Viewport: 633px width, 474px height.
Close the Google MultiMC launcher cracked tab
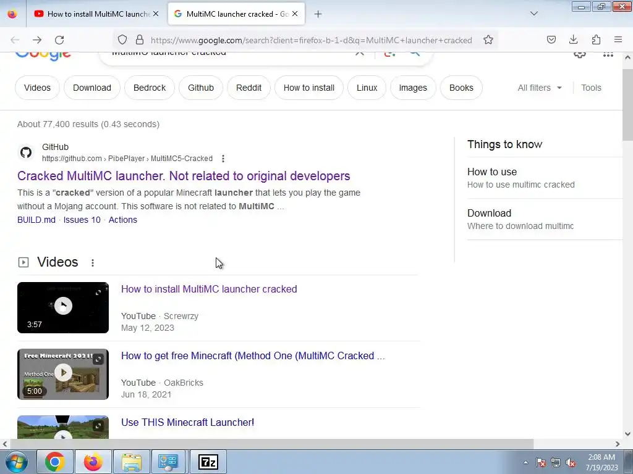pyautogui.click(x=295, y=14)
